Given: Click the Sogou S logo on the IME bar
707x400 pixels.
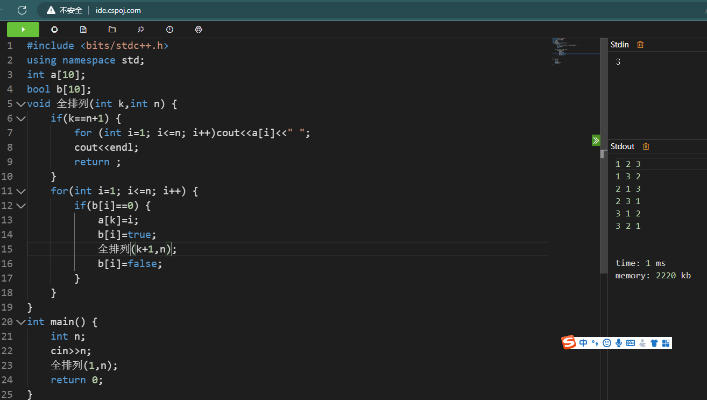Looking at the screenshot, I should click(569, 342).
